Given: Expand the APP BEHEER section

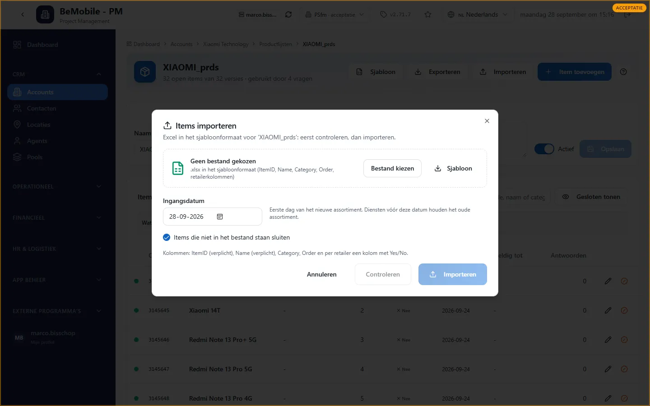Looking at the screenshot, I should [58, 280].
